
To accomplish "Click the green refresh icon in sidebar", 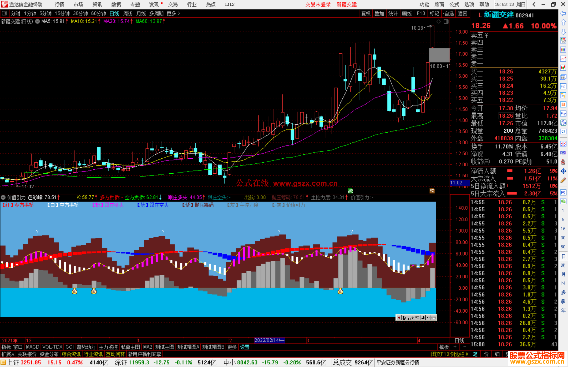I will pos(563,202).
